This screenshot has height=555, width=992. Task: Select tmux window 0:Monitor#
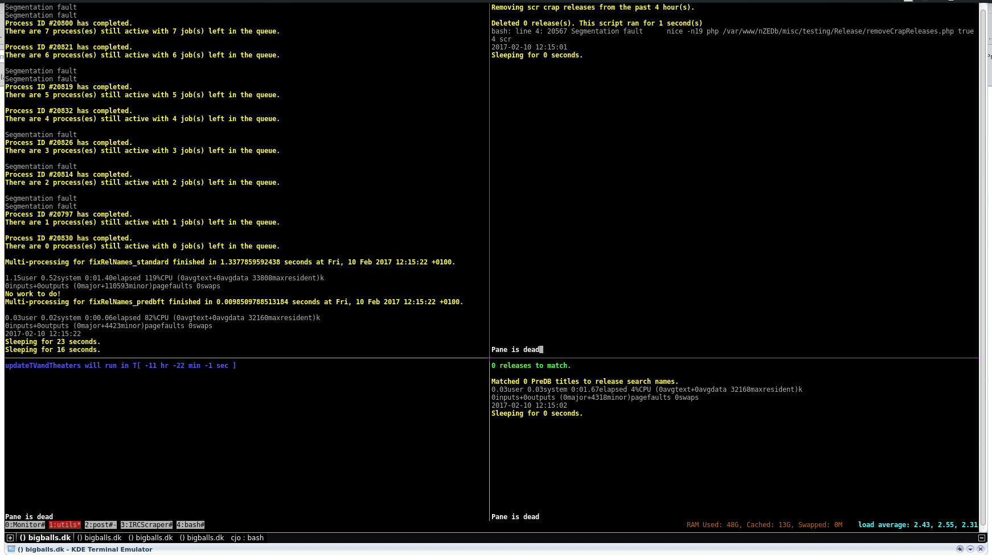point(25,525)
